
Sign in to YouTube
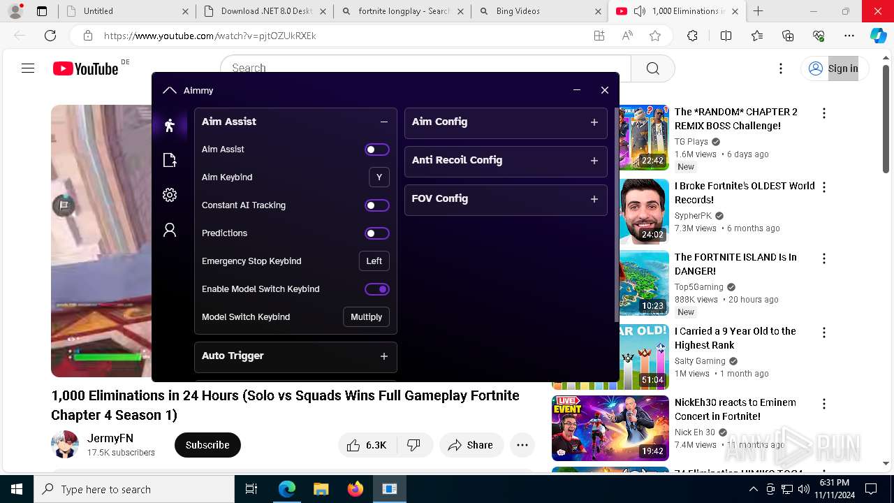834,68
